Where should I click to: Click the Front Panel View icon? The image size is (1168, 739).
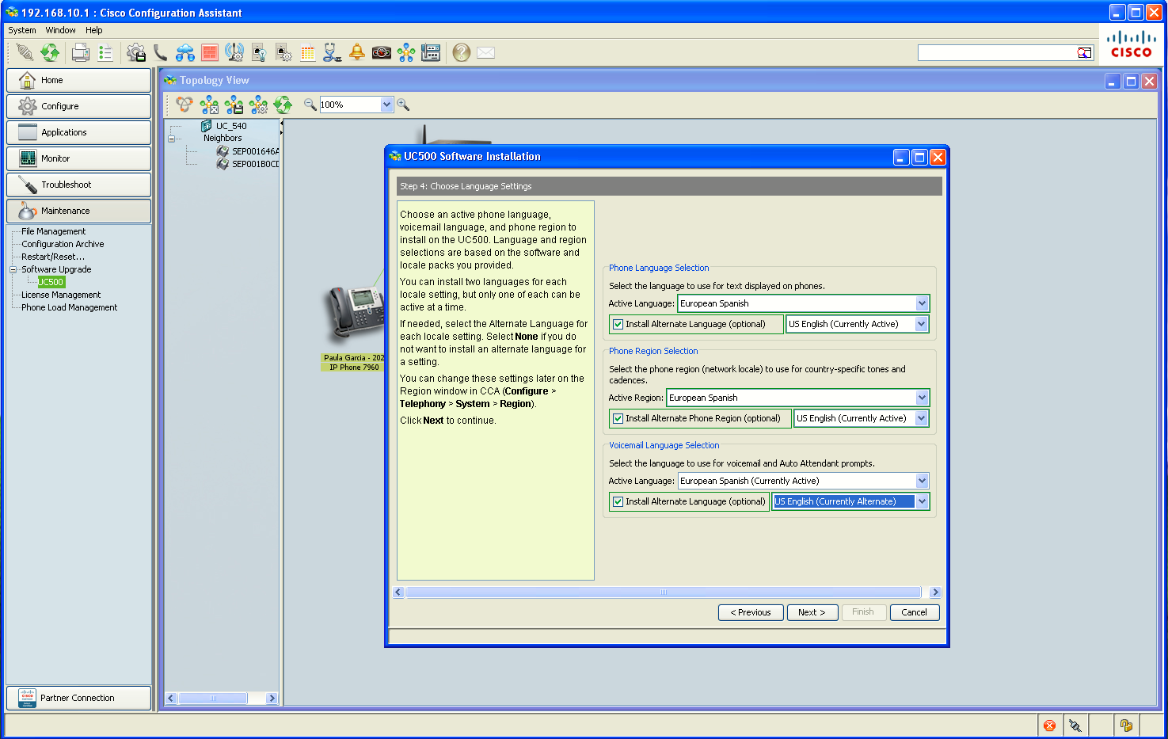point(431,52)
